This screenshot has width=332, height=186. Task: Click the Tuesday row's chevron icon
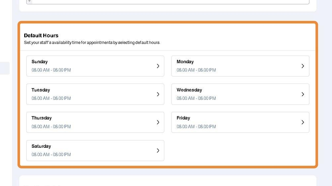point(158,94)
